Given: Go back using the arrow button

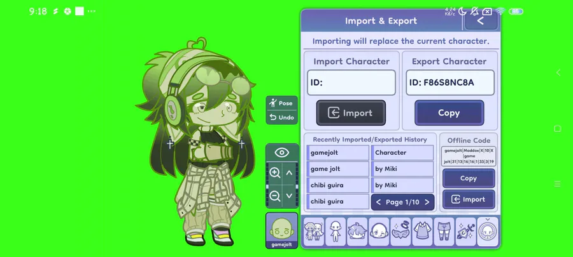Looking at the screenshot, I should 481,21.
